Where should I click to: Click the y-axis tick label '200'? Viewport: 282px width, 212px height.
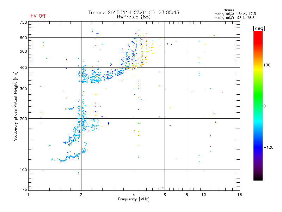click(x=23, y=119)
